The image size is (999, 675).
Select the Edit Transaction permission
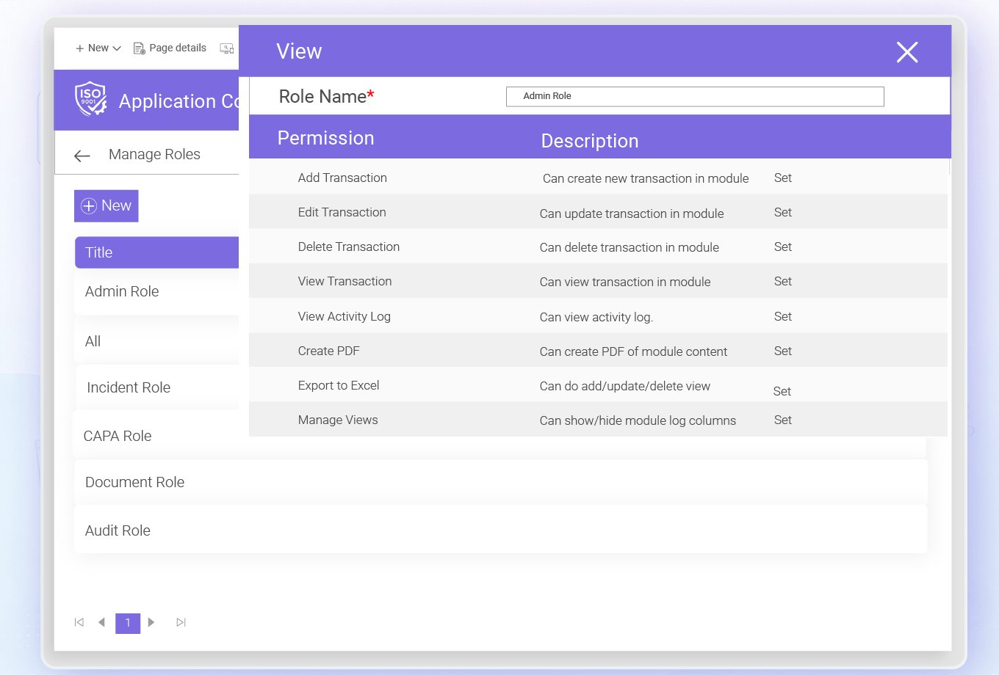pyautogui.click(x=342, y=213)
